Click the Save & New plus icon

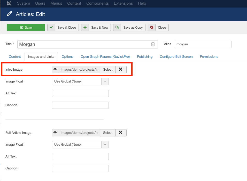point(85,28)
